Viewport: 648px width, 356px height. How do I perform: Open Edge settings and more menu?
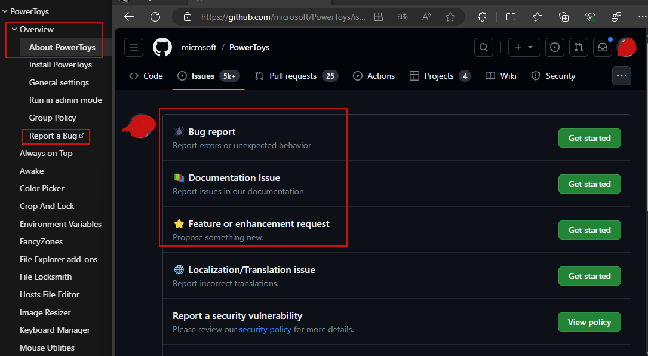coord(642,17)
